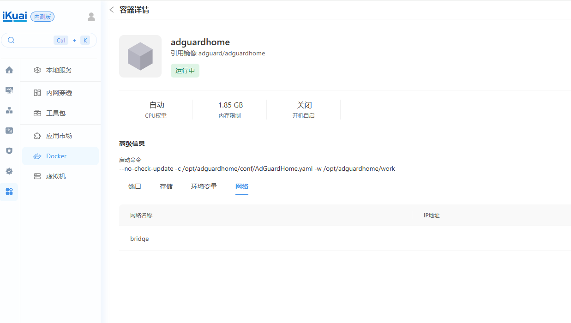Click the 引用镜像 adguard/adguardhome text
Image resolution: width=571 pixels, height=323 pixels.
(x=218, y=53)
